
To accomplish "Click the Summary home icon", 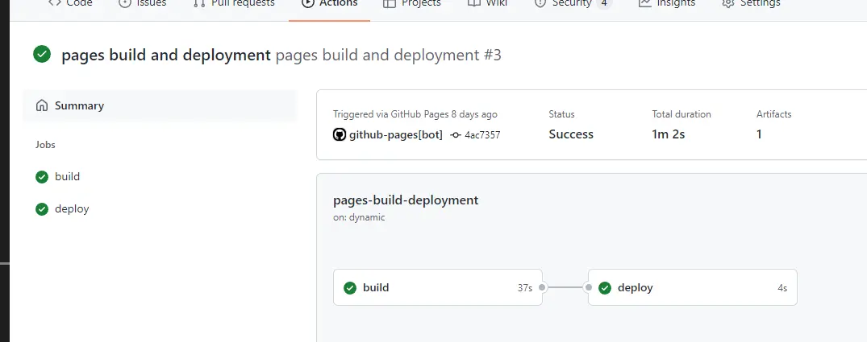I will point(42,105).
